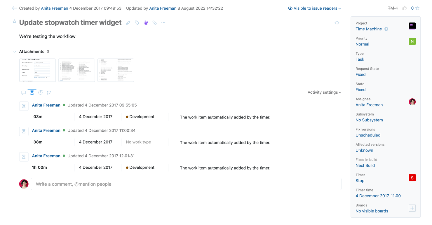The width and height of the screenshot is (432, 225).
Task: Click the Write a comment input field
Action: (186, 184)
